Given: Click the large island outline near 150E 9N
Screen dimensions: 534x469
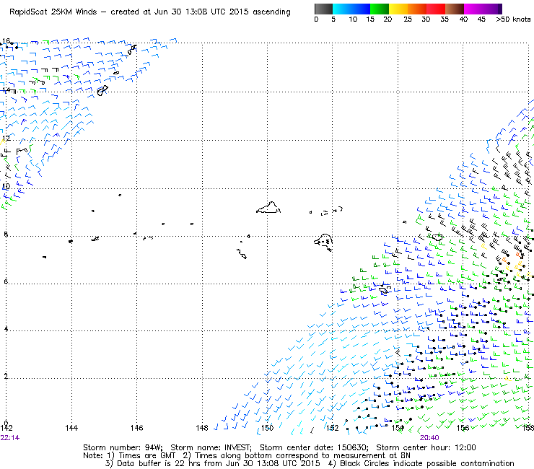Looking at the screenshot, I should click(268, 208).
